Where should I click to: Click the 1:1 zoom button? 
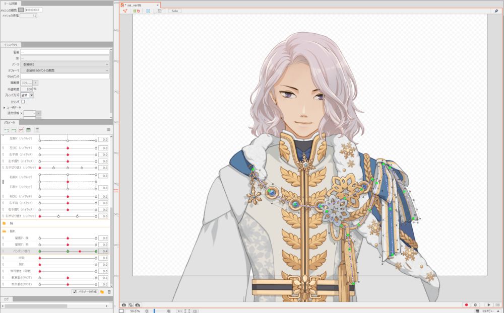[x=179, y=311]
